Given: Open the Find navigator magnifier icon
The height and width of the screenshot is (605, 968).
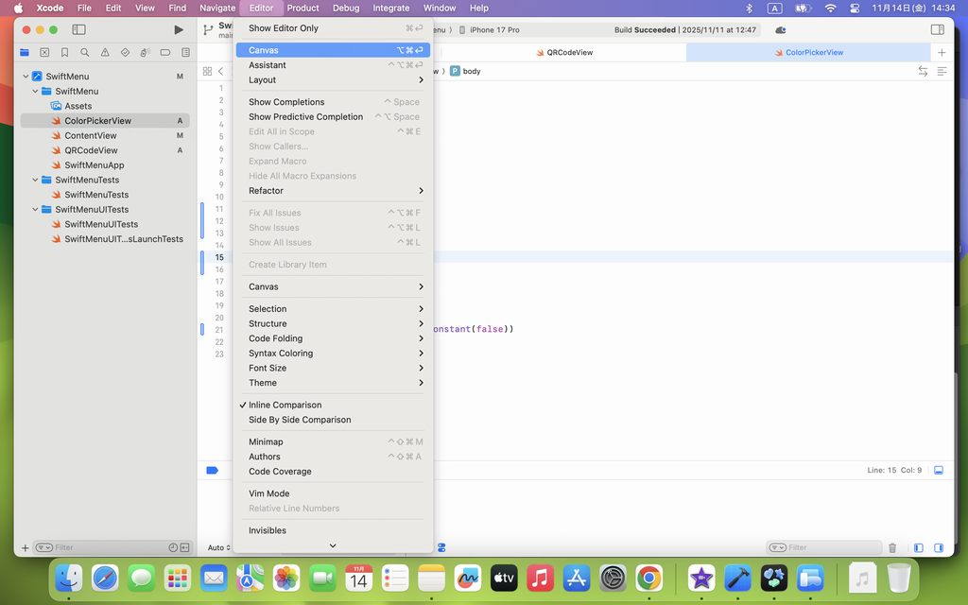Looking at the screenshot, I should click(x=84, y=53).
